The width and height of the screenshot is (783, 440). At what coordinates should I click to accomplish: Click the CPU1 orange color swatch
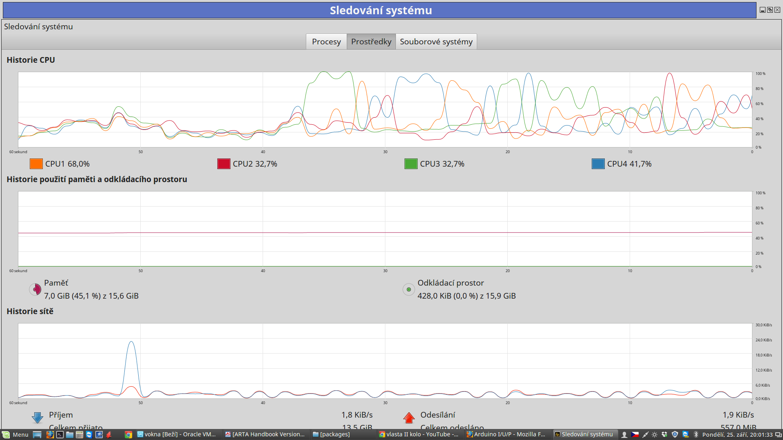pyautogui.click(x=36, y=164)
